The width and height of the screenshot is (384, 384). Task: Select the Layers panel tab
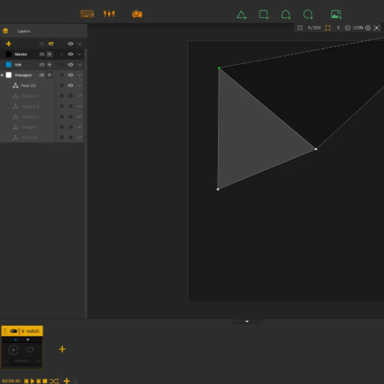point(24,31)
